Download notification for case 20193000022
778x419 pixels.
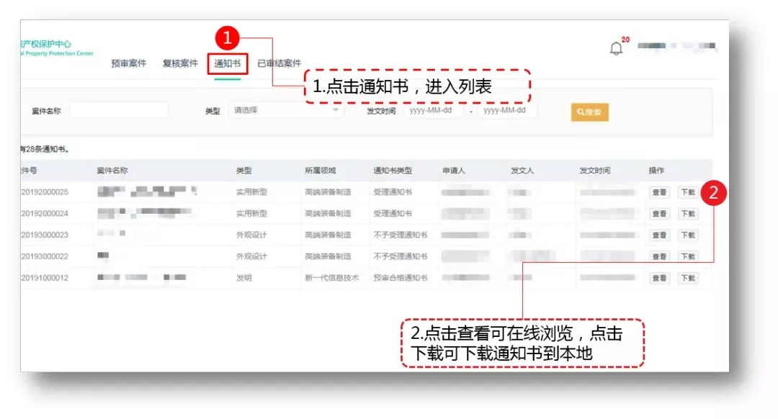(687, 256)
